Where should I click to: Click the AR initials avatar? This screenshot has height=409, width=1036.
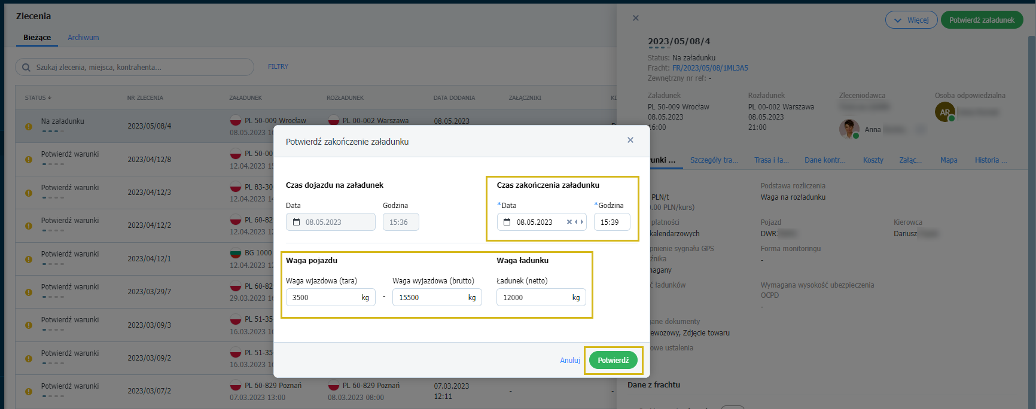click(x=945, y=112)
